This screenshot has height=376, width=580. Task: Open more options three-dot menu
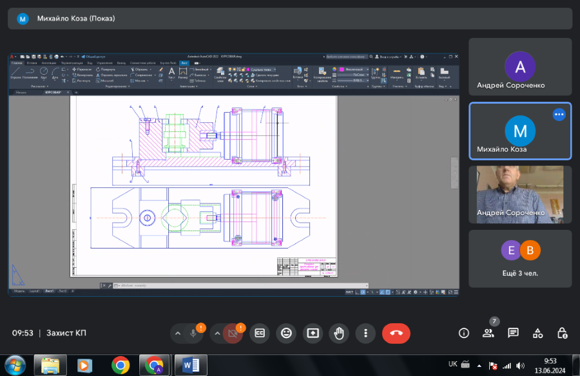click(365, 333)
